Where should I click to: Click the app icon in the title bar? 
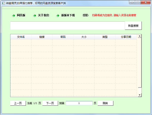[x=3, y=2]
